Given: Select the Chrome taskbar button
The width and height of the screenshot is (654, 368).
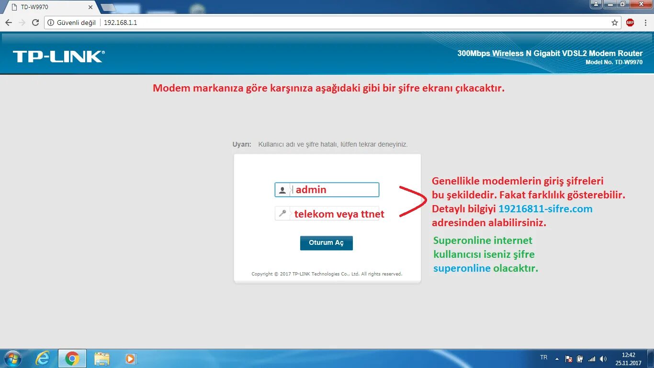Looking at the screenshot, I should (x=72, y=358).
